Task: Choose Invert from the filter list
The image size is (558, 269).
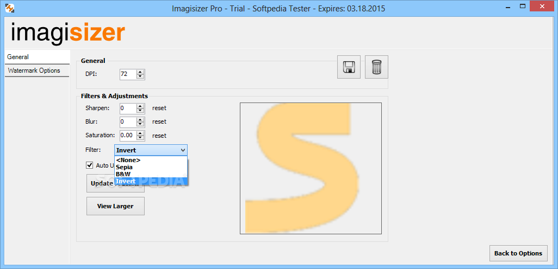Action: coord(151,181)
